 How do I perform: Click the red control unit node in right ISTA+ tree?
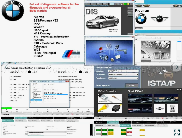(x=130, y=132)
